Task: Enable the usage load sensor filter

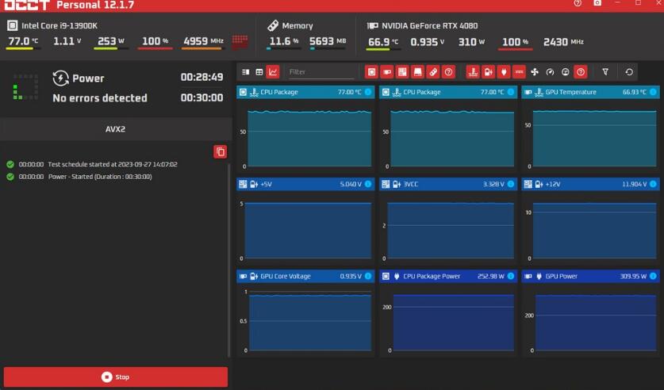Action: pos(566,72)
